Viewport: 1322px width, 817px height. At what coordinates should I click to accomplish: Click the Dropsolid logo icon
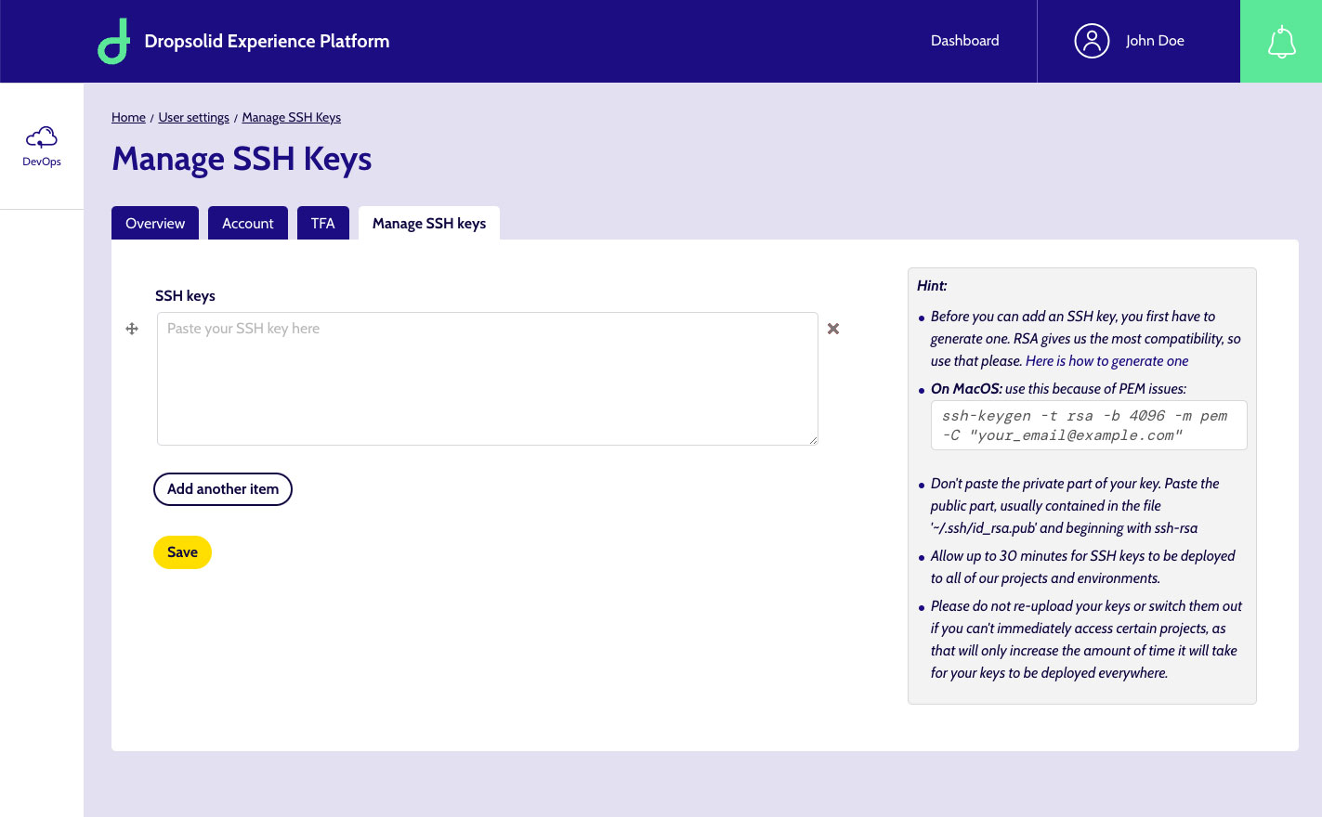click(113, 42)
